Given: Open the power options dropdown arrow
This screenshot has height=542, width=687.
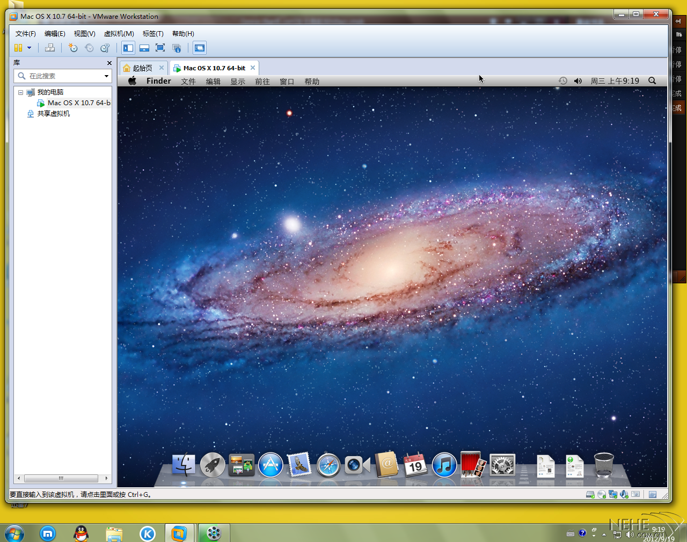Looking at the screenshot, I should click(x=30, y=48).
